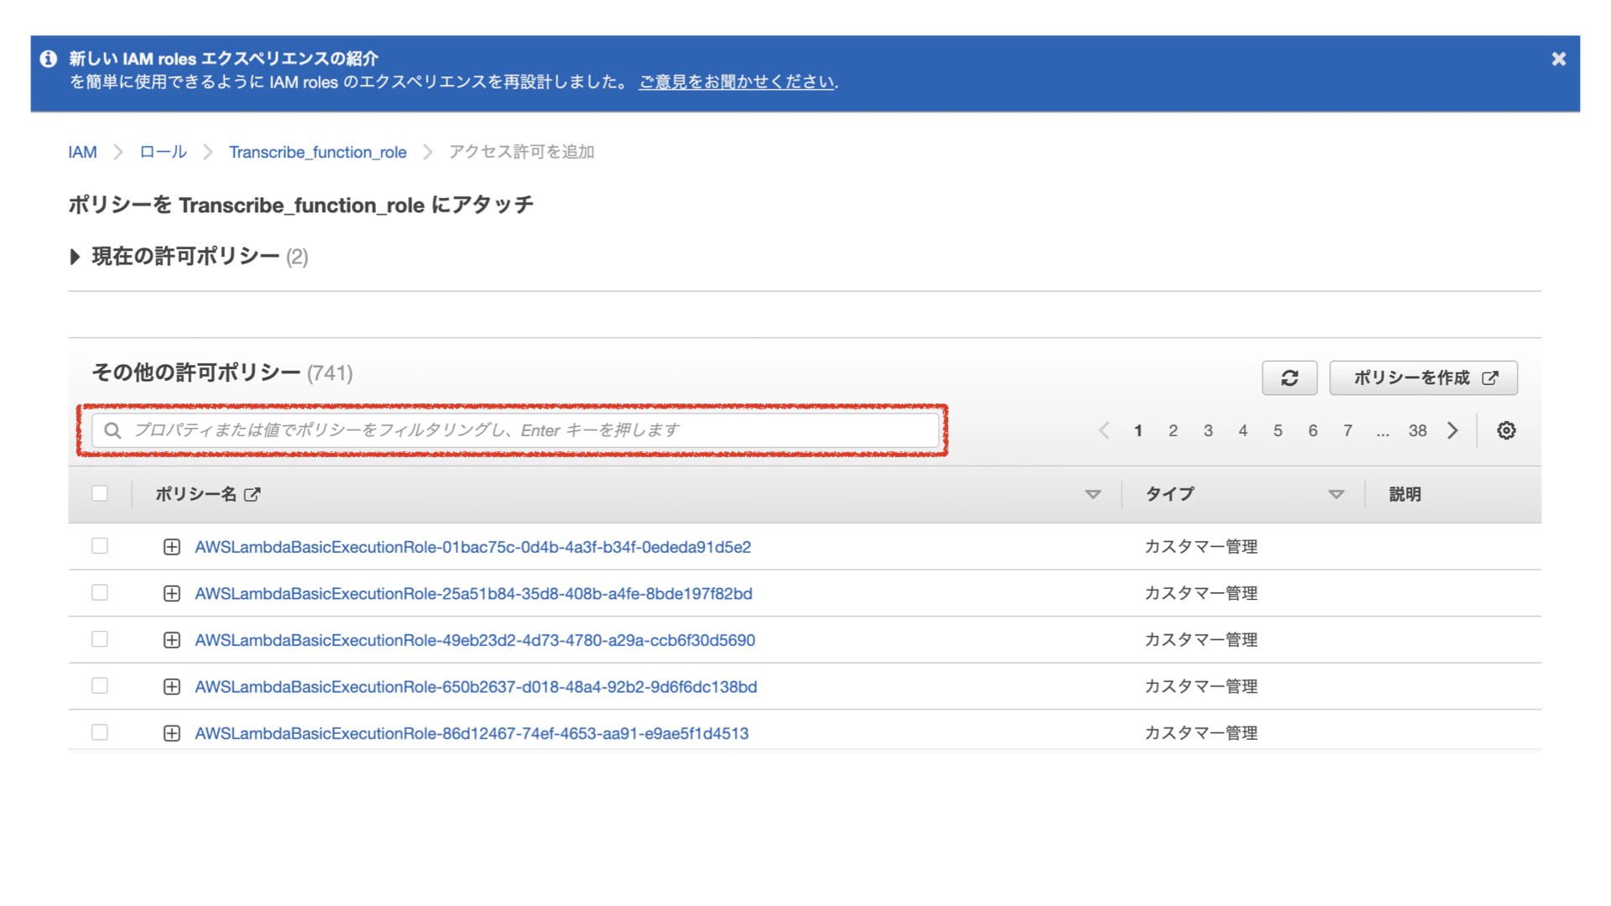This screenshot has height=906, width=1611.
Task: Open the table preferences gear
Action: tap(1507, 430)
